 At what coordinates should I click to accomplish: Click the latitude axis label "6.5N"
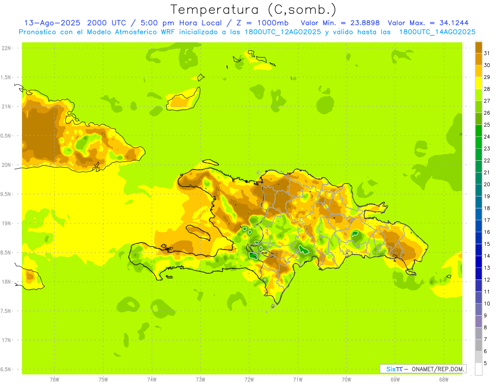(6, 369)
